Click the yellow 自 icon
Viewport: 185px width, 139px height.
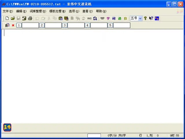(x=125, y=18)
